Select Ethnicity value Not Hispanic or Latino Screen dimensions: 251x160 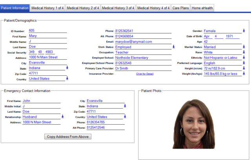pos(220,58)
